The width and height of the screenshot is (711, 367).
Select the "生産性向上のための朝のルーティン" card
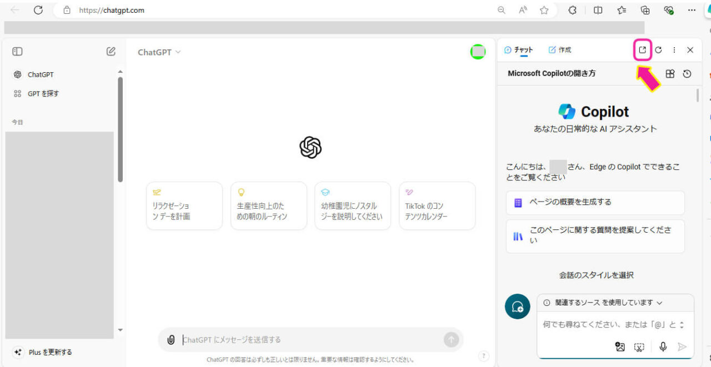click(x=269, y=206)
